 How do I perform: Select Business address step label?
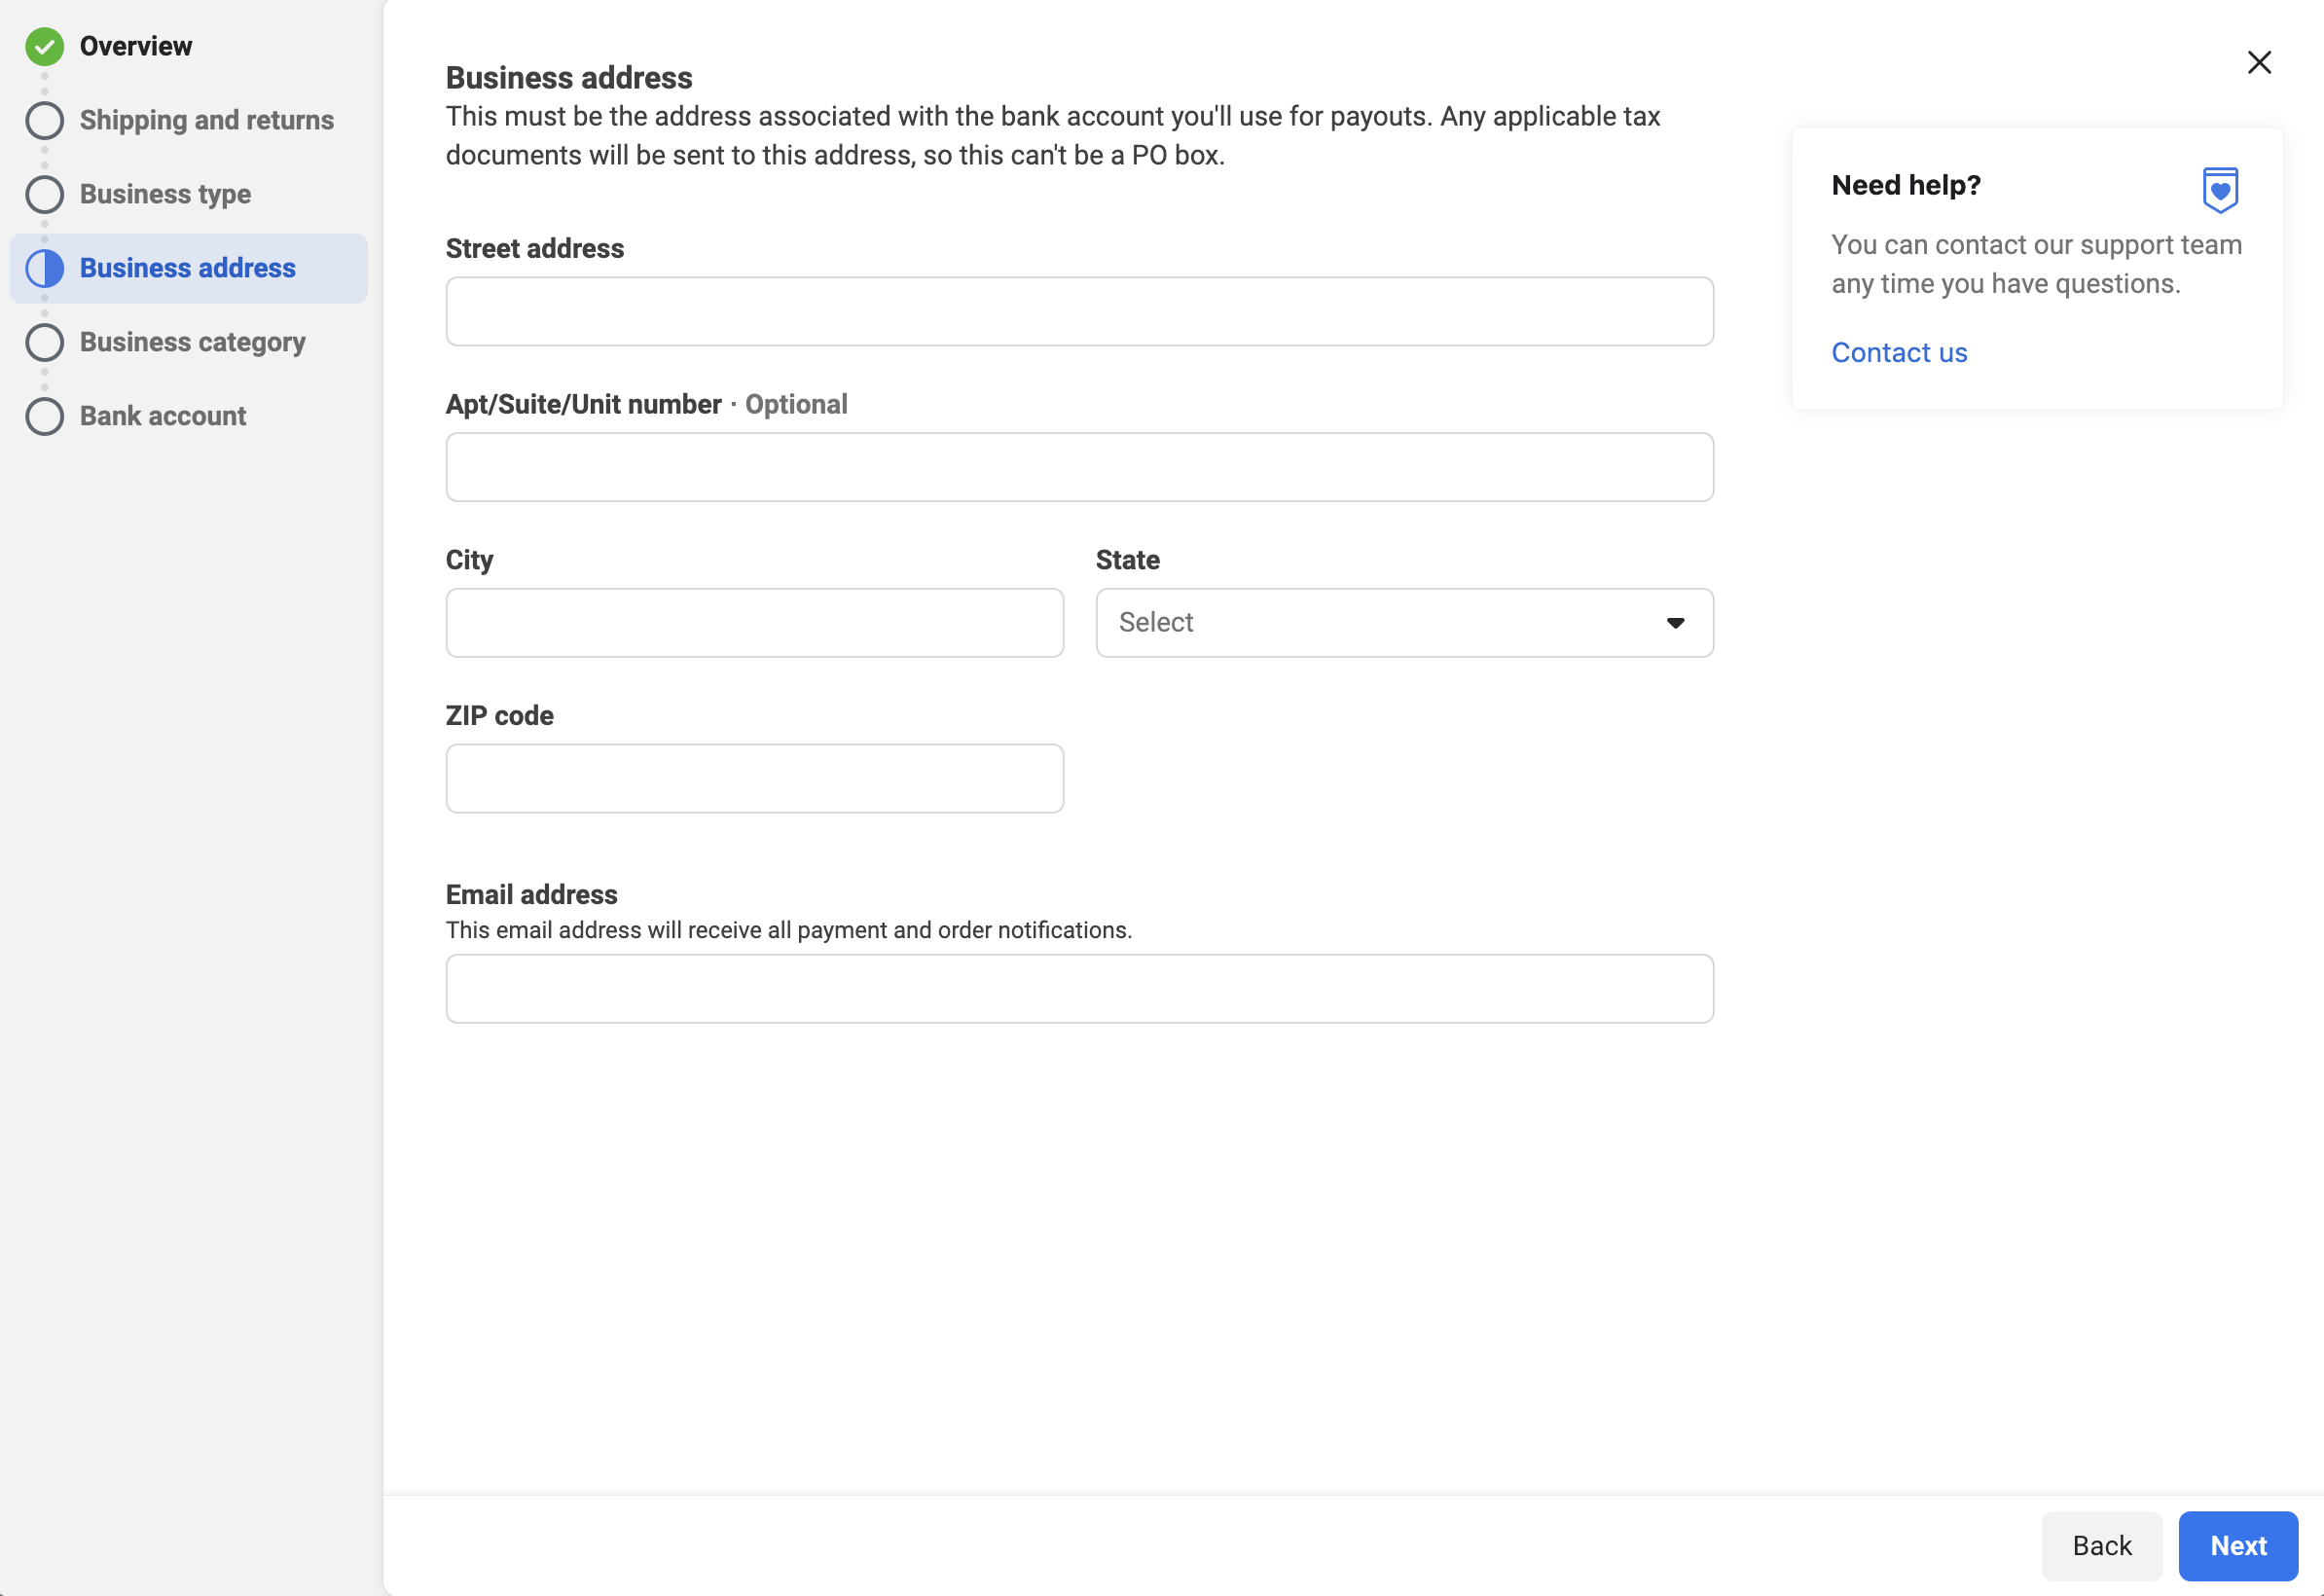[x=188, y=268]
